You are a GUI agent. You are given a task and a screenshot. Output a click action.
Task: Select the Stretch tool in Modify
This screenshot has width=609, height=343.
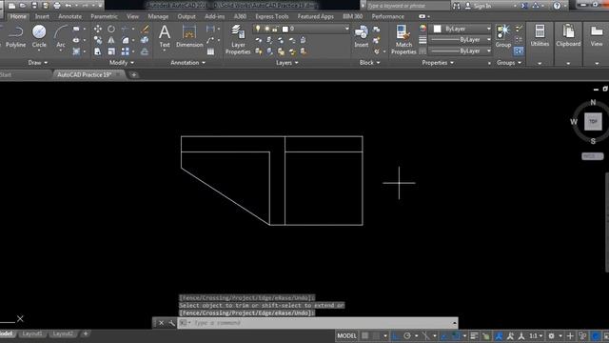[98, 51]
